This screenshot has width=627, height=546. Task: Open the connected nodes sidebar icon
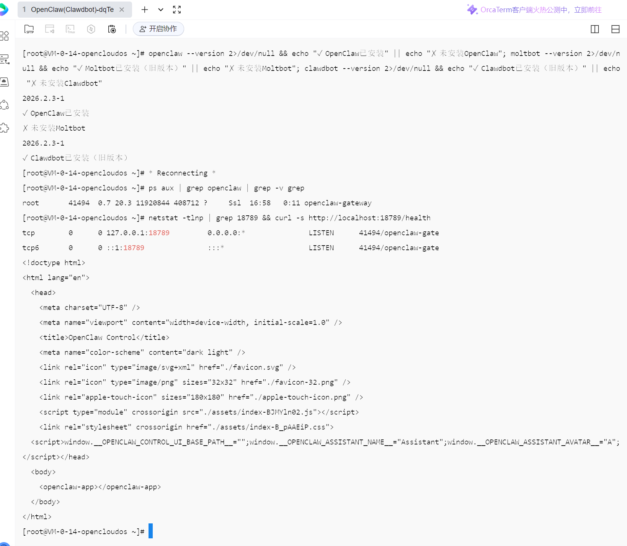[x=4, y=105]
